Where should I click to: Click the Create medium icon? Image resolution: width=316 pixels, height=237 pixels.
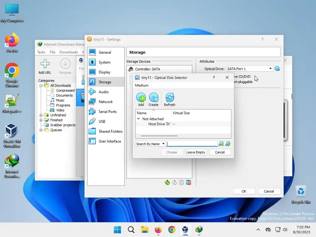(153, 99)
